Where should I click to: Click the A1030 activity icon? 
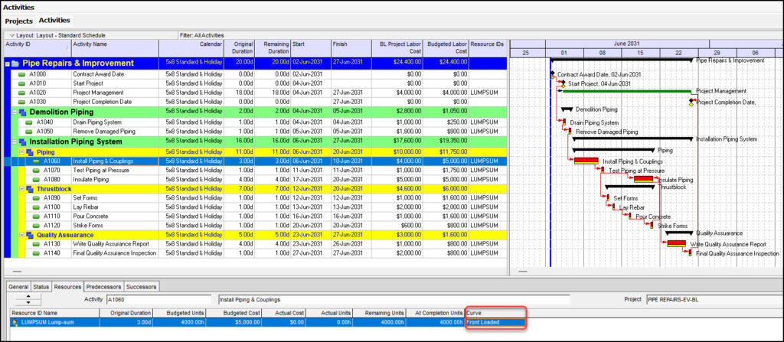point(22,102)
